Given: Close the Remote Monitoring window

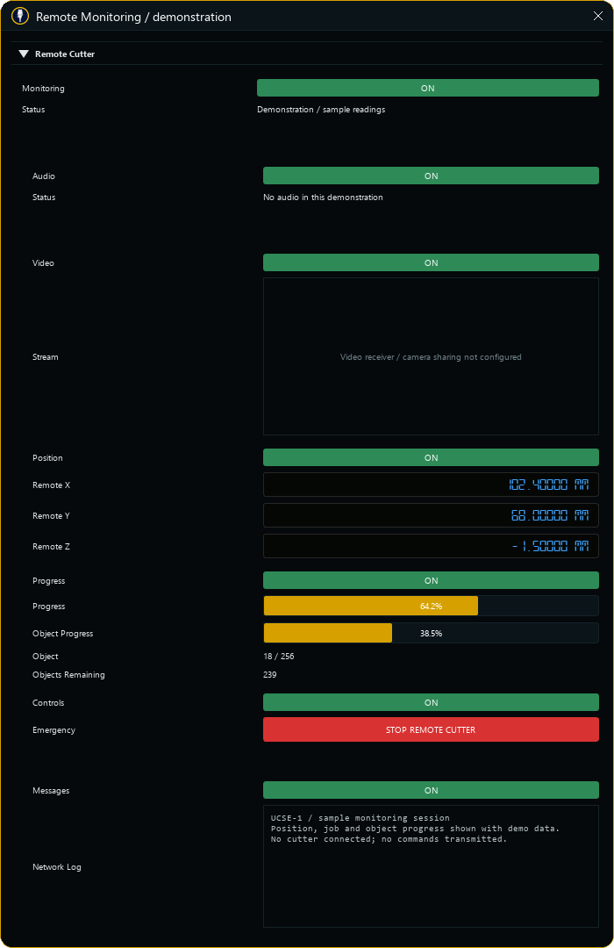Looking at the screenshot, I should [x=597, y=17].
